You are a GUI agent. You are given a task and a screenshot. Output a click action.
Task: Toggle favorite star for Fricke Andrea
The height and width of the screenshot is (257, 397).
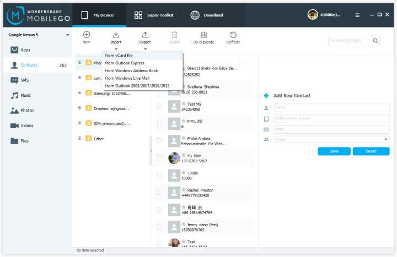[184, 138]
